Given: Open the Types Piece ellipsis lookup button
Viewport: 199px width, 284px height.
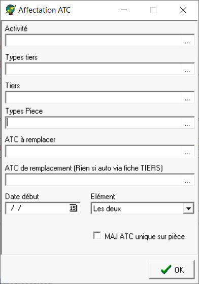Looking at the screenshot, I should pyautogui.click(x=187, y=123).
